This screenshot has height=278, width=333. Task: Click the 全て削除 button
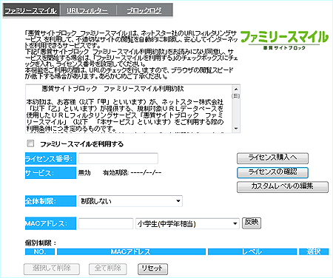point(108,268)
